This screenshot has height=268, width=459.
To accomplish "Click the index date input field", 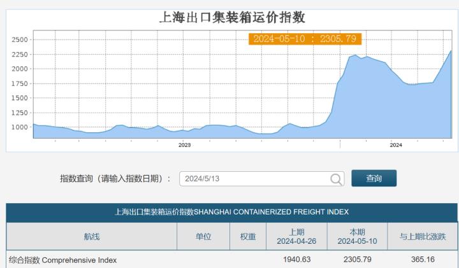I will pyautogui.click(x=262, y=179).
